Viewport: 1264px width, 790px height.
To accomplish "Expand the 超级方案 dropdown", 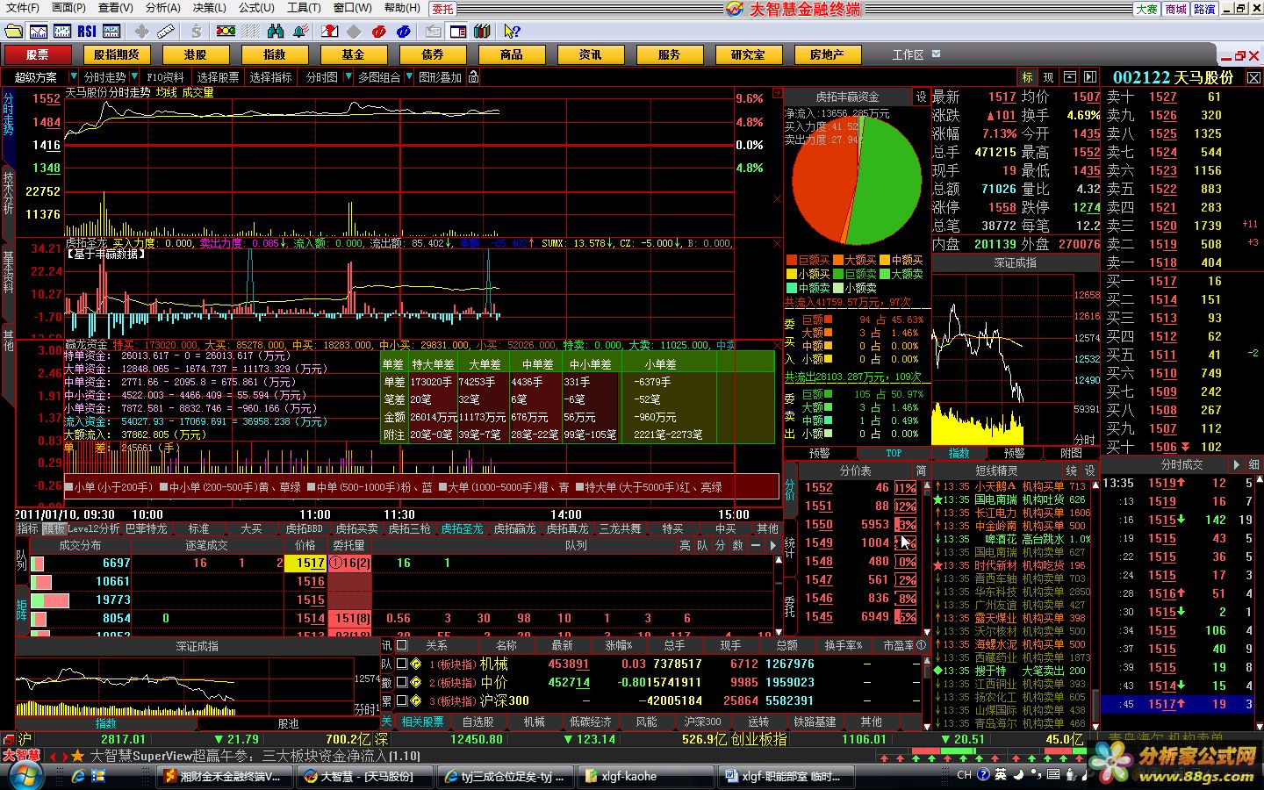I will point(73,77).
